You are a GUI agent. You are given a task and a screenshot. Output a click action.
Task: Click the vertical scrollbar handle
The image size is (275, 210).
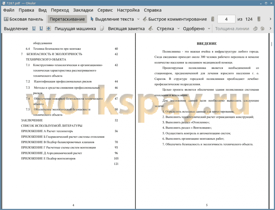(x=272, y=44)
